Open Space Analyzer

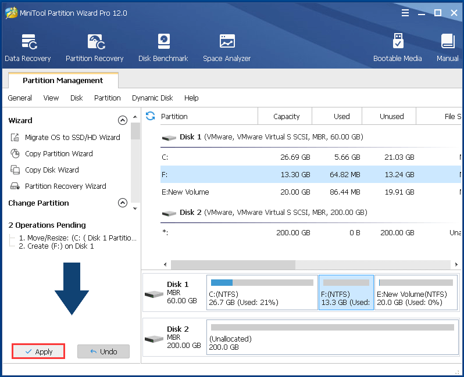[227, 48]
